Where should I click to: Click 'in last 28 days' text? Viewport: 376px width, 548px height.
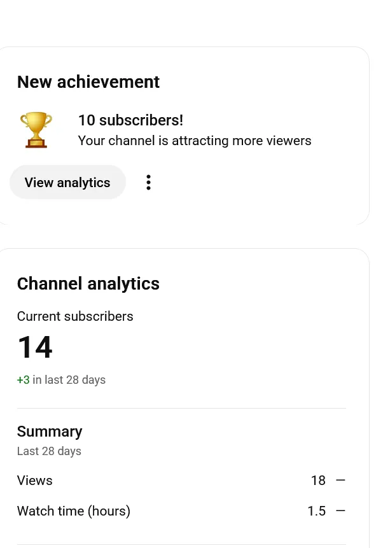tap(69, 380)
